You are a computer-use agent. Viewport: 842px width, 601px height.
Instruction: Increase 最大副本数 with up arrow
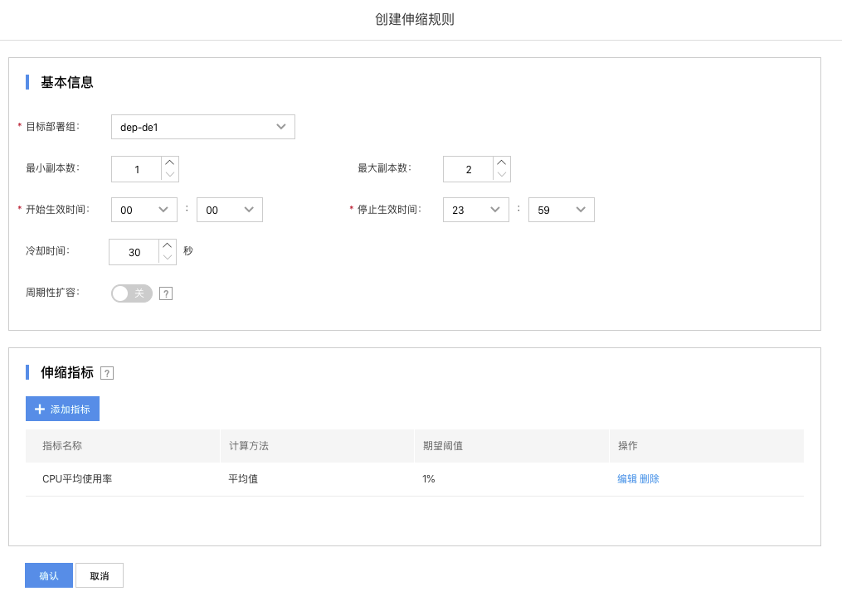[502, 162]
